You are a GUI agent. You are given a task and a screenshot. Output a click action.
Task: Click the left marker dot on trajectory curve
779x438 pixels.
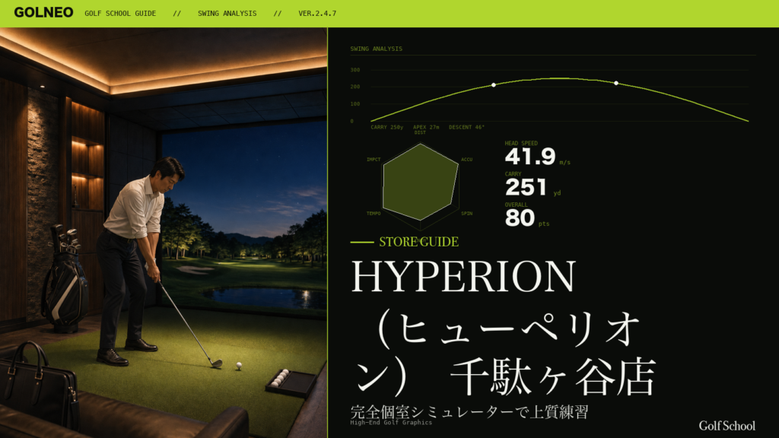493,85
